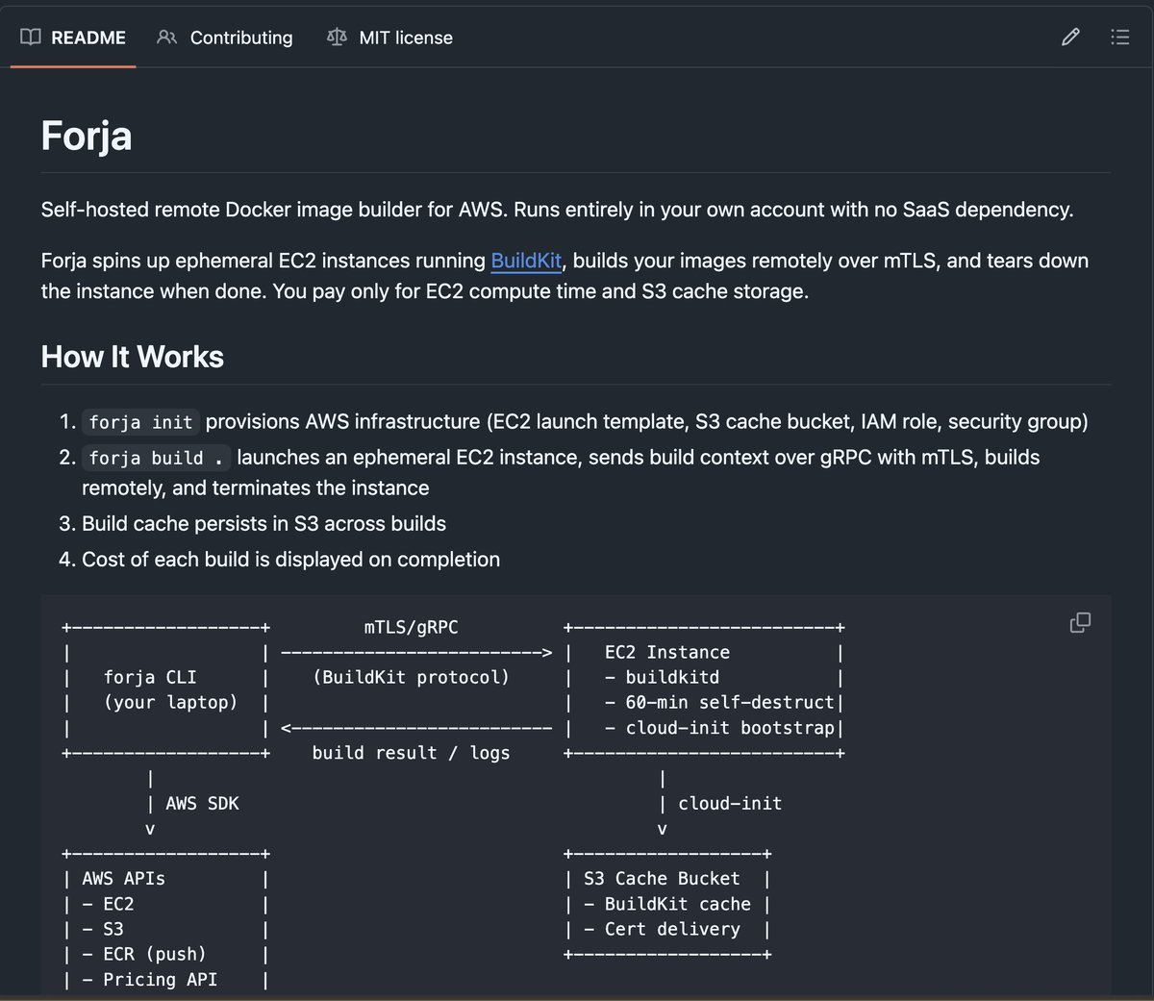Click '60-min self-destruct' in the diagram
1154x1001 pixels.
point(730,702)
